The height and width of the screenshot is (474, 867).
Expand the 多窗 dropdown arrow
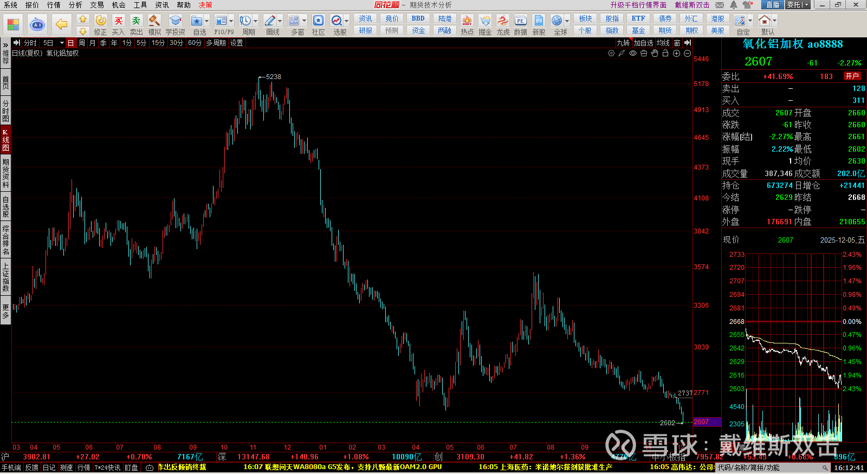305,21
